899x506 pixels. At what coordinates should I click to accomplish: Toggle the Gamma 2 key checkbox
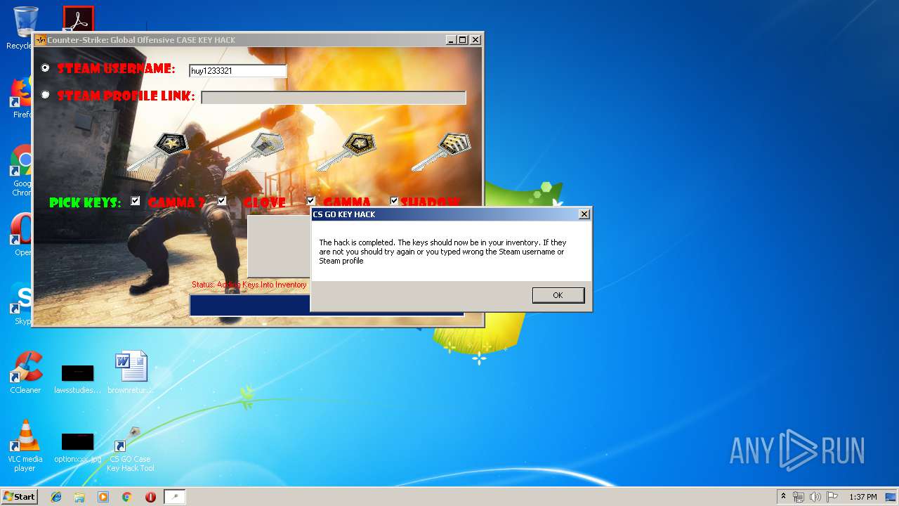(x=136, y=201)
